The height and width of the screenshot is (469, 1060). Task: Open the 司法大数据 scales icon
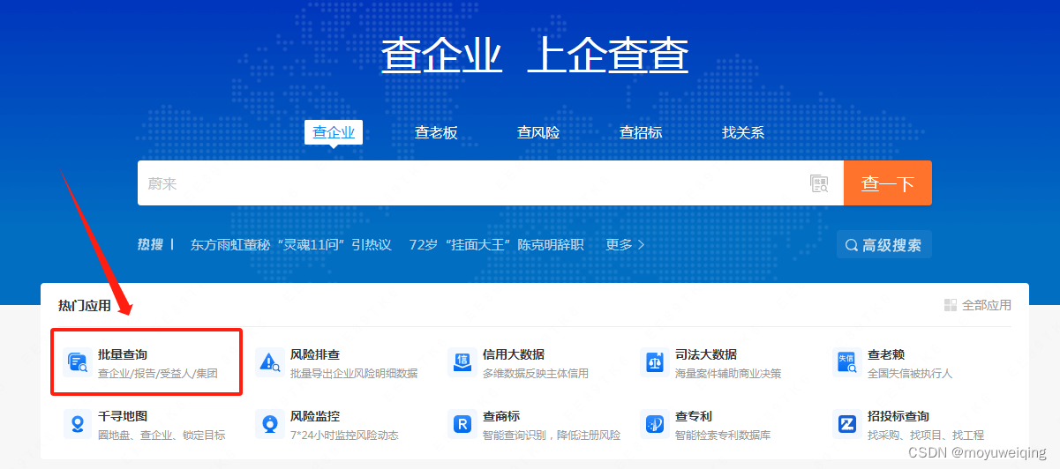click(654, 362)
